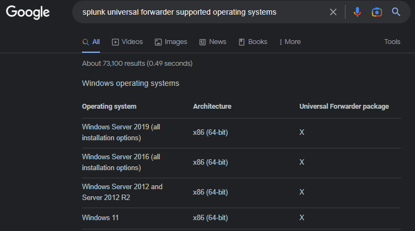The image size is (415, 231).
Task: Click the X mark in Windows 11 row
Action: click(x=301, y=218)
